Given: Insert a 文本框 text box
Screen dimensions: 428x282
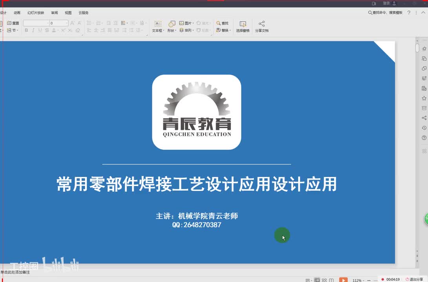Looking at the screenshot, I should 158,27.
